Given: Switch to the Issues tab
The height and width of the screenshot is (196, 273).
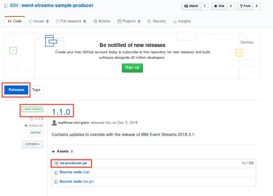Looking at the screenshot, I should pyautogui.click(x=38, y=21).
